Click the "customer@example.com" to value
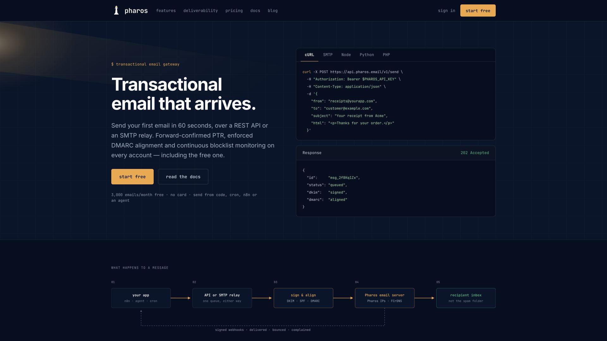 click(x=347, y=109)
